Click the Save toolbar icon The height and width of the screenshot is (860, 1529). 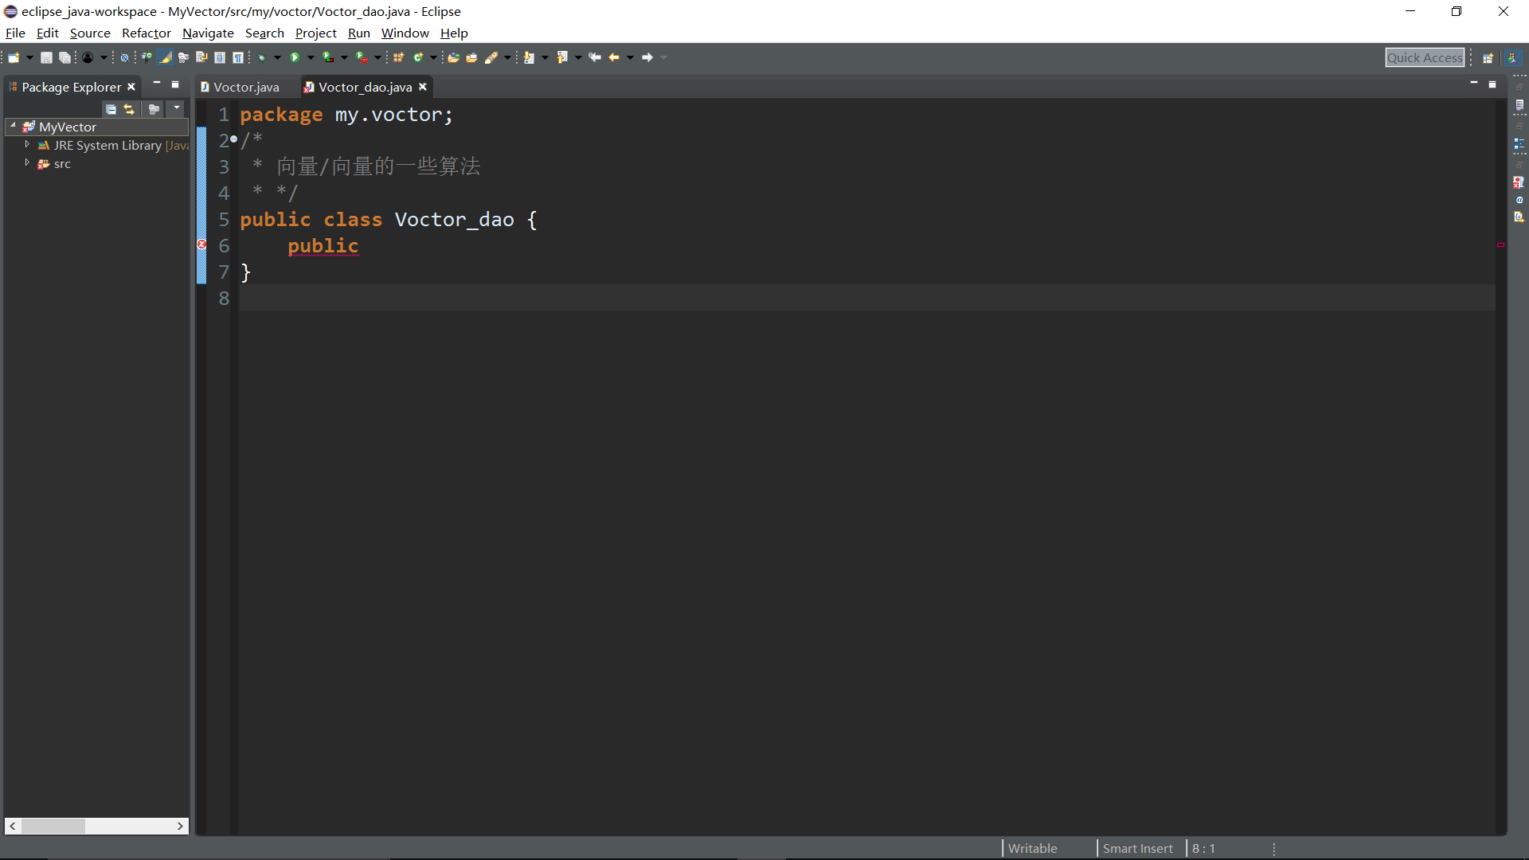pos(46,57)
